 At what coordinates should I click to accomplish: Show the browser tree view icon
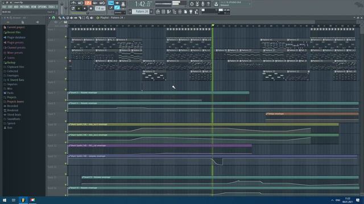click(x=174, y=11)
